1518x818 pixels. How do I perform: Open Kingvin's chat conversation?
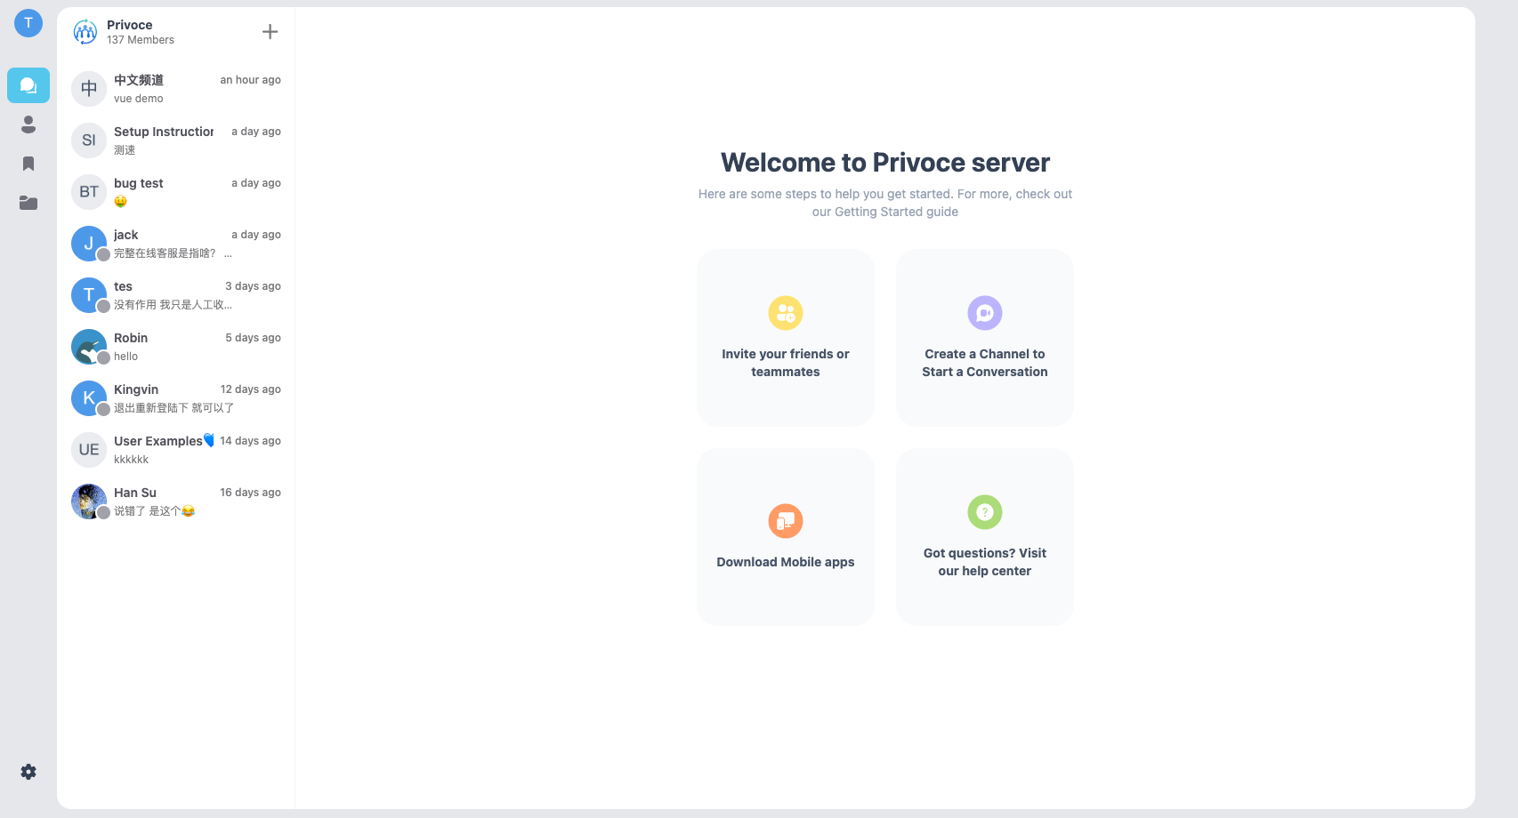tap(176, 398)
